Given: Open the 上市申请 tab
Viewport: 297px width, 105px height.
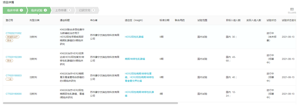Looking at the screenshot, I should coord(63,10).
